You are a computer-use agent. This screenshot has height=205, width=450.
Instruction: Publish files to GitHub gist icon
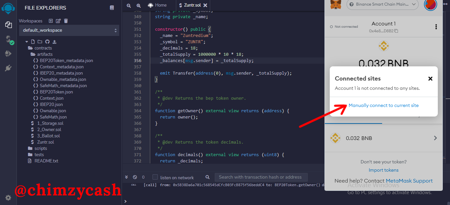[47, 42]
